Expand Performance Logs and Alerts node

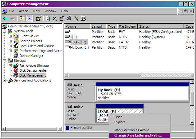[x=10, y=51]
